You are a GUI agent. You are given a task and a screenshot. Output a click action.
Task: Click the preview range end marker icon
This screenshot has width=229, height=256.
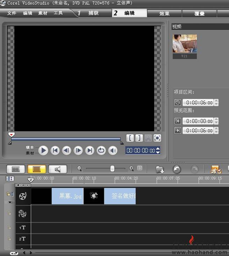pos(178,131)
